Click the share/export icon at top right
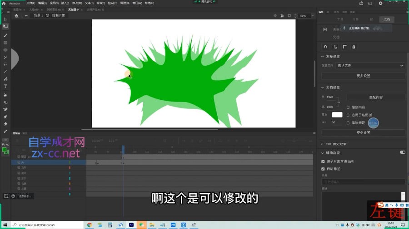 pos(361,3)
